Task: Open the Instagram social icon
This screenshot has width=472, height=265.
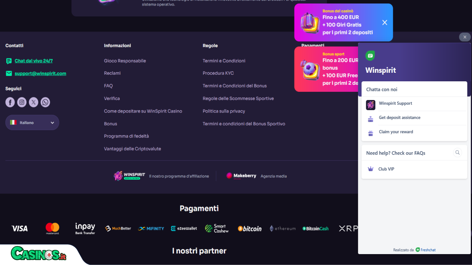Action: point(22,102)
